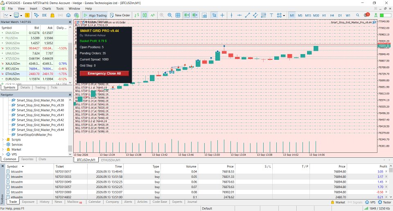Viewport: 393px width, 211px height.
Task: Select the cursor arrow tool
Action: click(214, 15)
